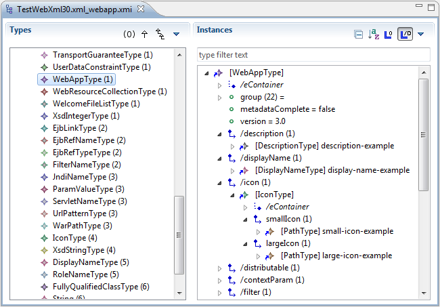Expand the /filter (1) node

click(220, 293)
